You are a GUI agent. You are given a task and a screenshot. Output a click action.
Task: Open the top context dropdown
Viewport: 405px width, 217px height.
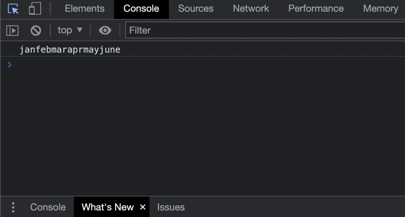point(70,30)
